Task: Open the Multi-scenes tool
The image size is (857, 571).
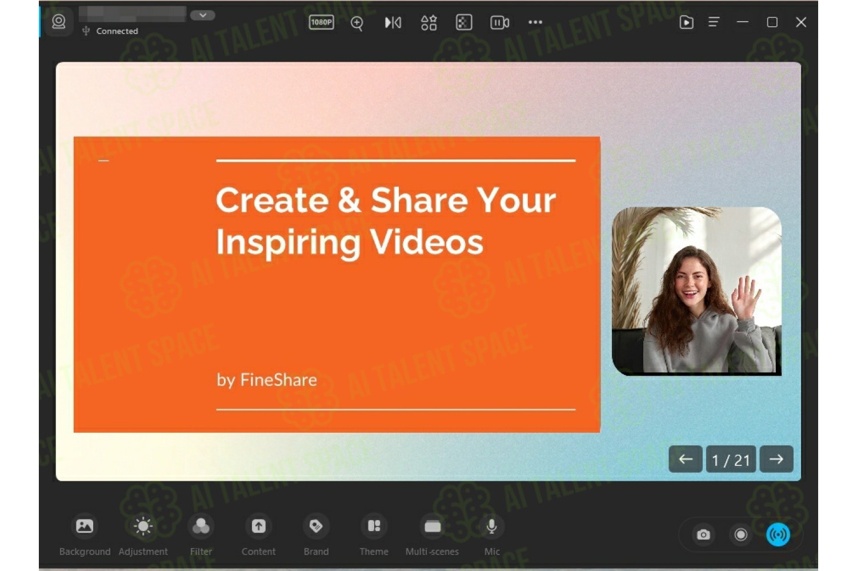Action: (x=432, y=535)
